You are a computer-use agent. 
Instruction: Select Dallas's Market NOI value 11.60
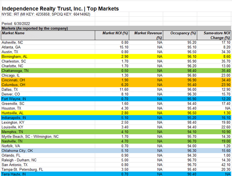coord(124,90)
